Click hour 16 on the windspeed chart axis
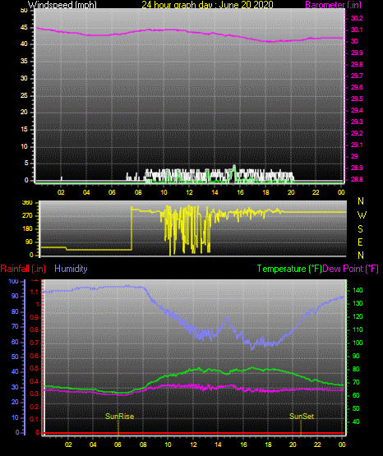 [240, 192]
